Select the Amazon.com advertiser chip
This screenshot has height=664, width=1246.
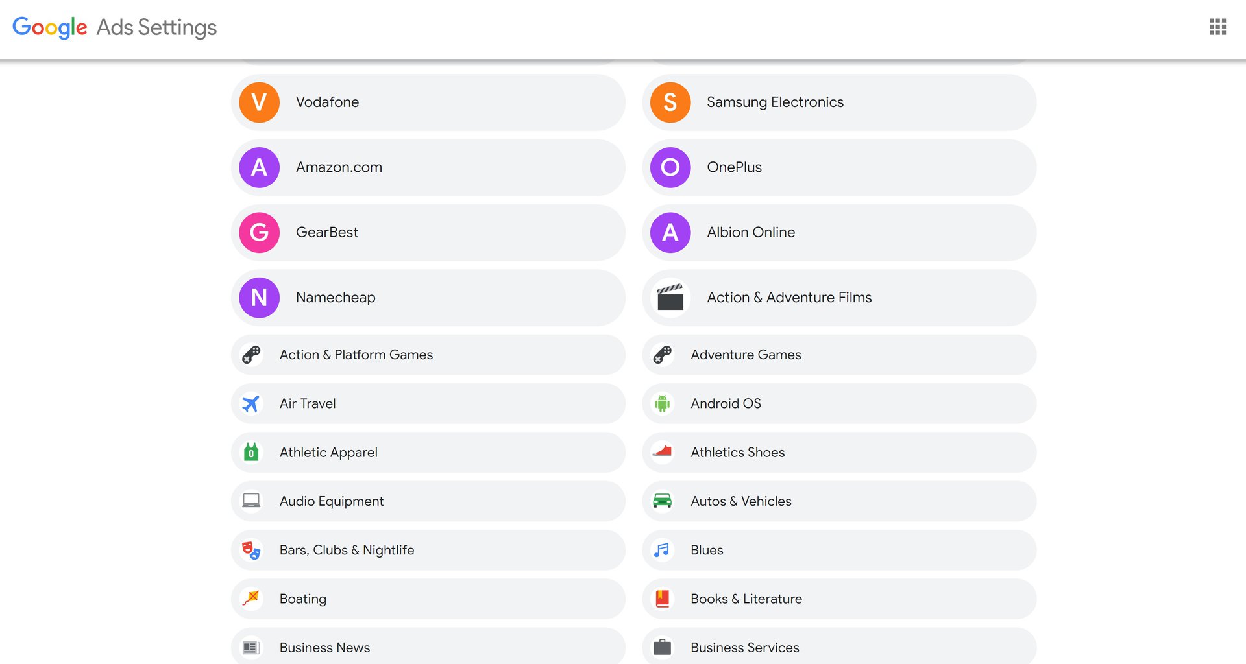pos(428,167)
